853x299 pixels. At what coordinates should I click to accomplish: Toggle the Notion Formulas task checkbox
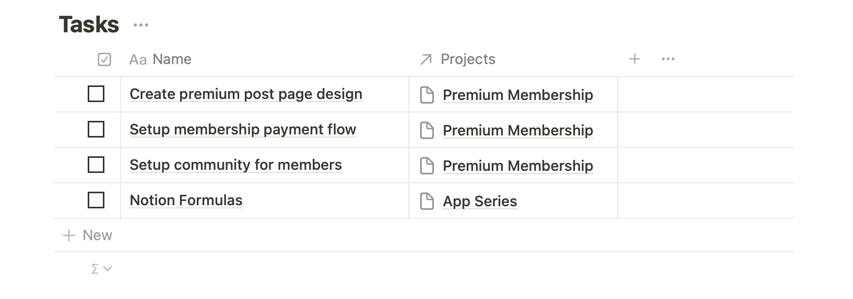pos(96,200)
